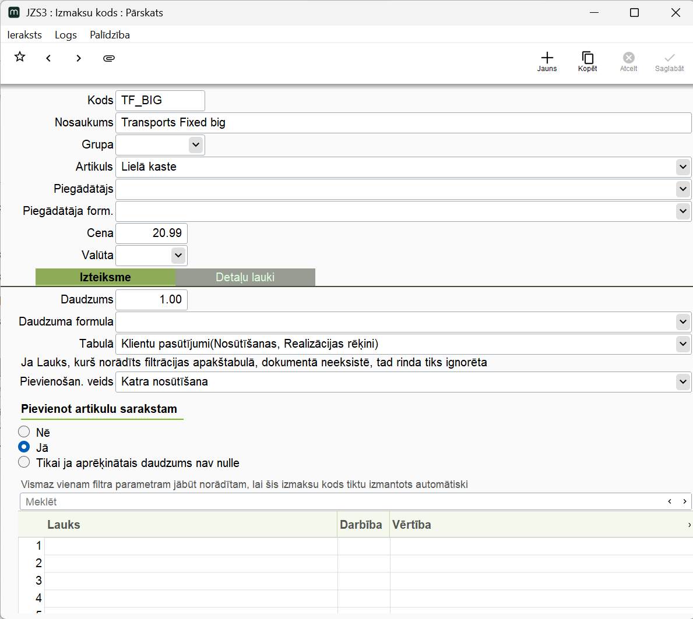Select the Nē radio option
The image size is (693, 619).
pos(24,431)
